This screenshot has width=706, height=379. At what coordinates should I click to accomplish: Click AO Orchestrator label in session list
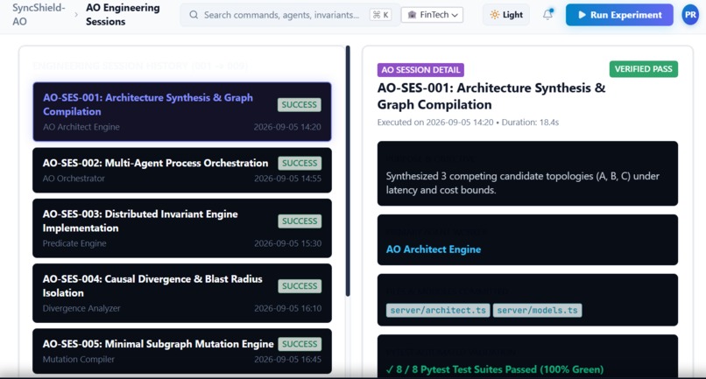coord(74,179)
